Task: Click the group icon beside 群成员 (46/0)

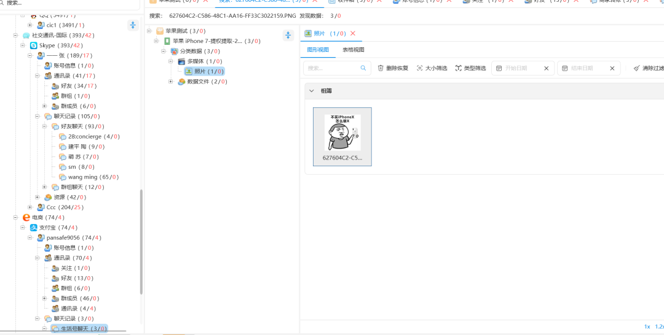Action: (55, 299)
